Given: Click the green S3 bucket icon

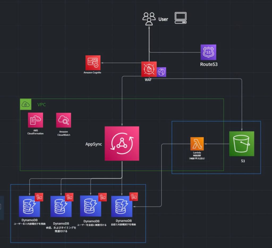Looking at the screenshot, I should 242,144.
